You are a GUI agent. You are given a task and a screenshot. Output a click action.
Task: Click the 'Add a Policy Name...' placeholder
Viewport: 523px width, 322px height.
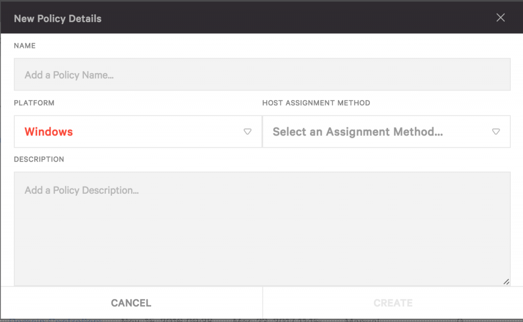pos(69,75)
